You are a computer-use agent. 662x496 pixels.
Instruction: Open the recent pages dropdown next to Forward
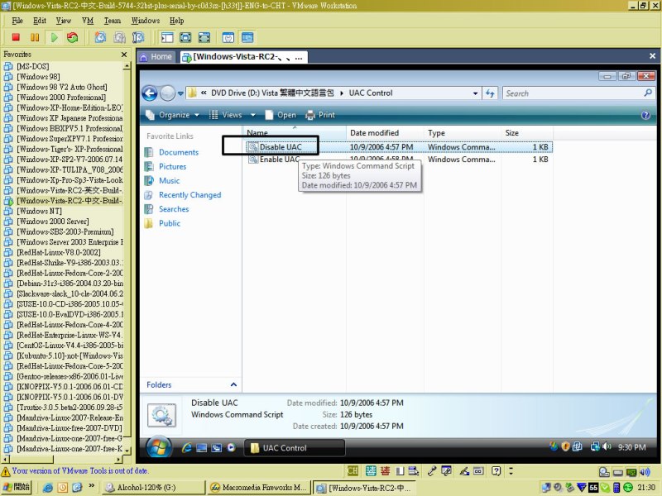click(x=180, y=93)
